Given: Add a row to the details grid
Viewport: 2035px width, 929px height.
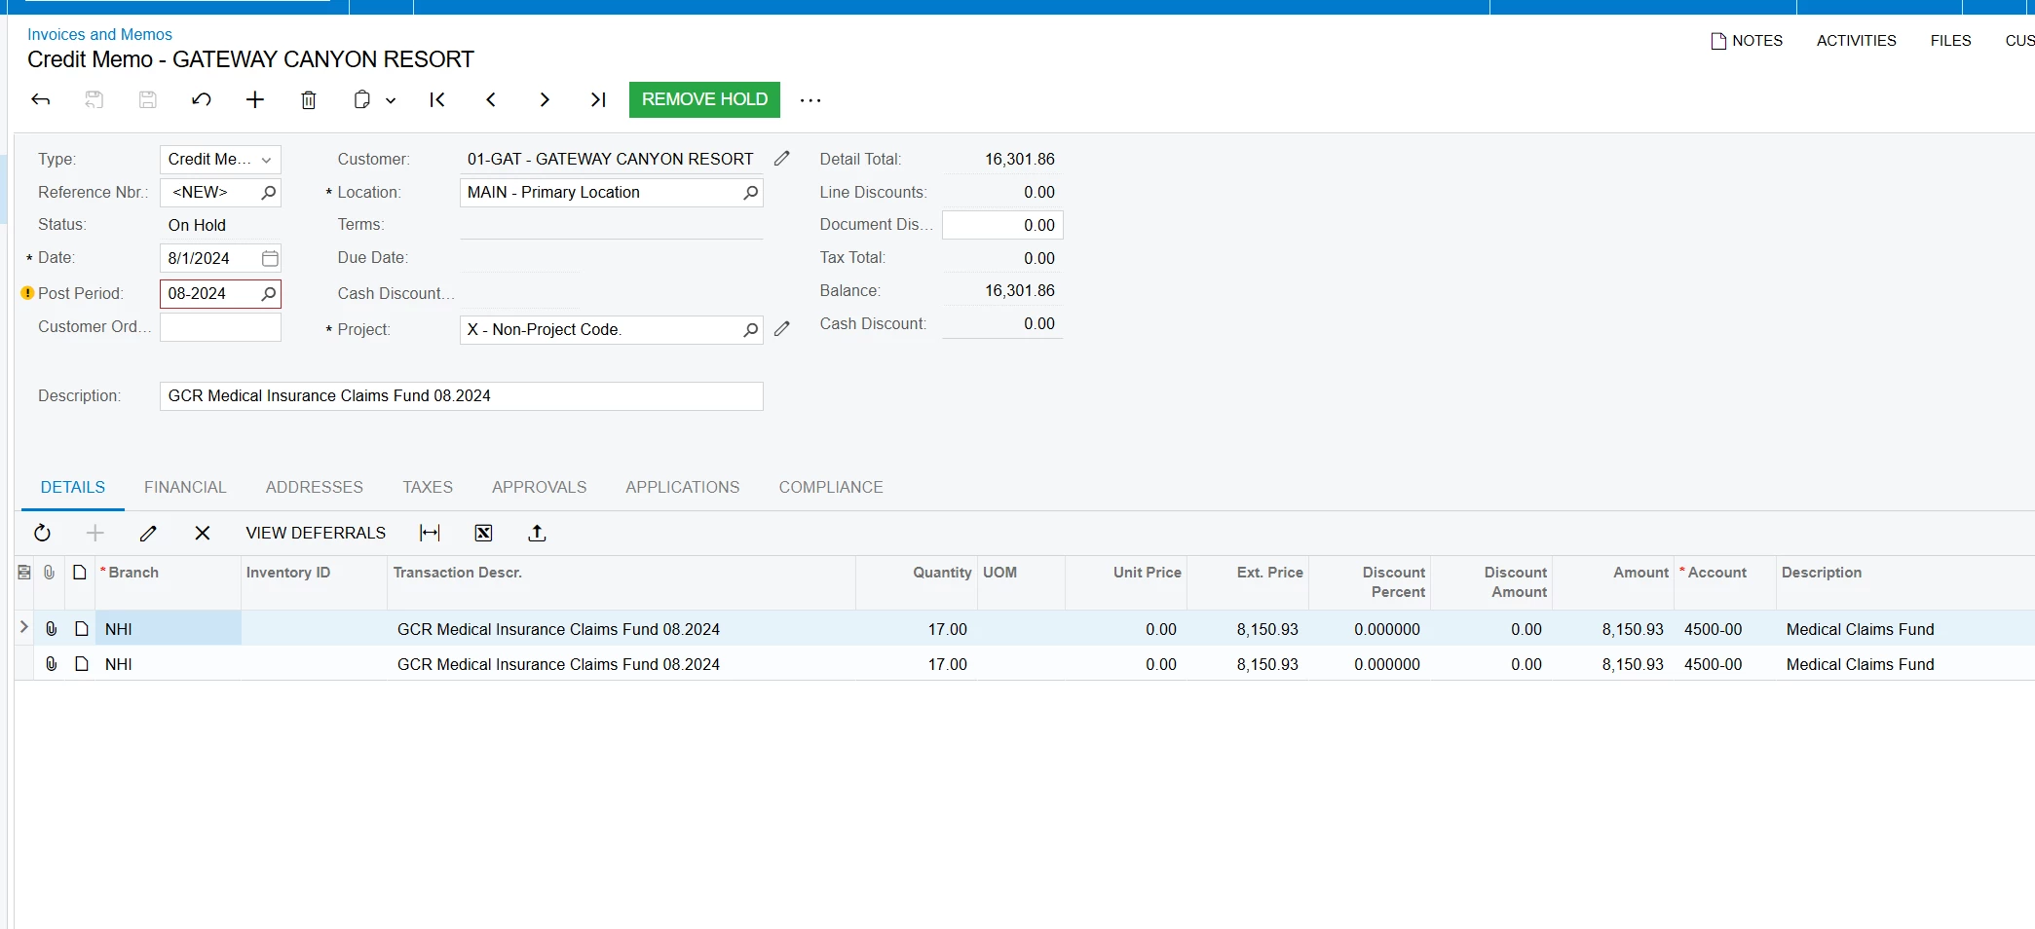Looking at the screenshot, I should [x=95, y=533].
